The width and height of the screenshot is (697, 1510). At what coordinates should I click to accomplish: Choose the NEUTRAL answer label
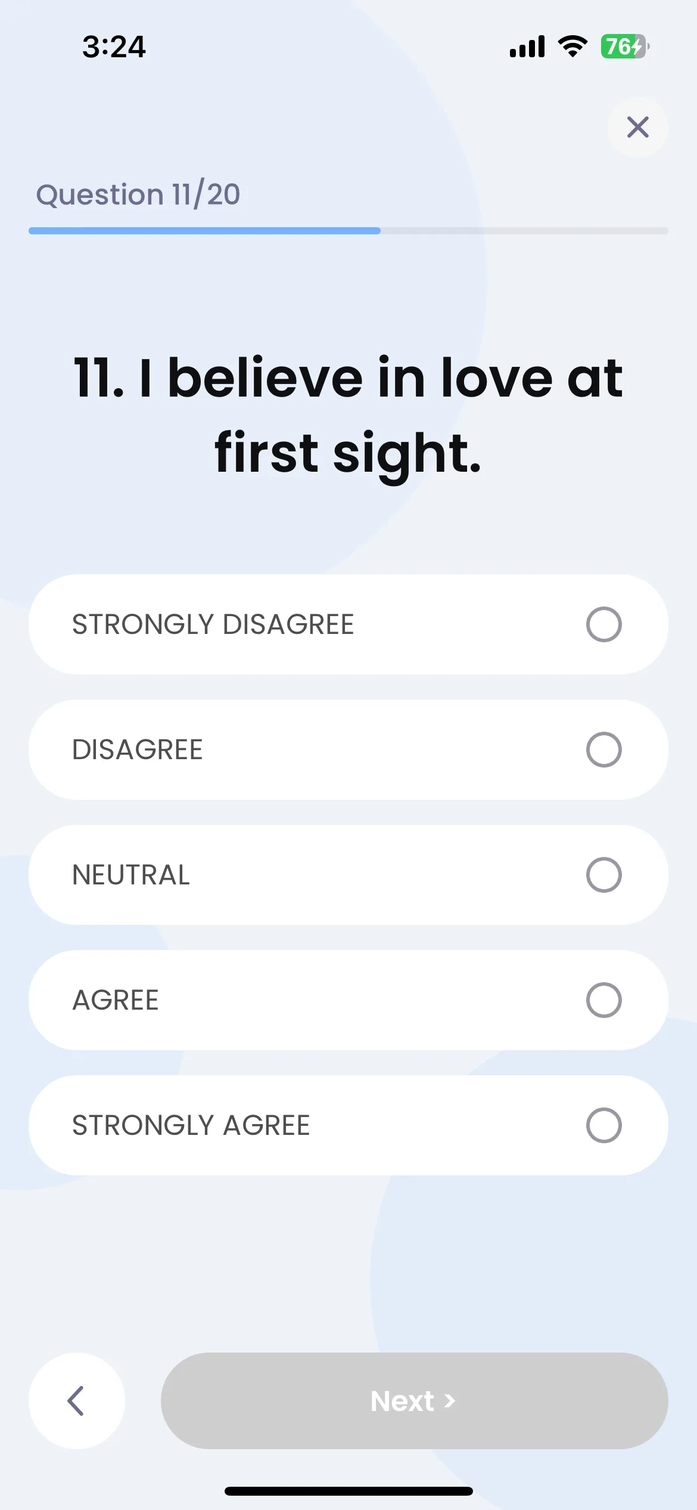[x=131, y=875]
